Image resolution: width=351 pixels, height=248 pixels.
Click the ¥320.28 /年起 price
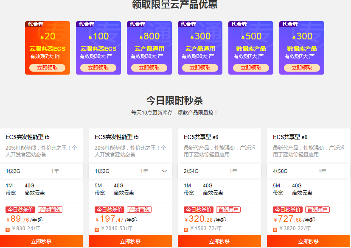[x=205, y=219]
